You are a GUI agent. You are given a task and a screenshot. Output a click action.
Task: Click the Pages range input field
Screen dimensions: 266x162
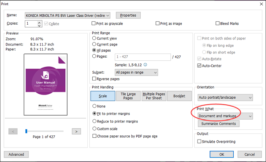click(x=142, y=57)
